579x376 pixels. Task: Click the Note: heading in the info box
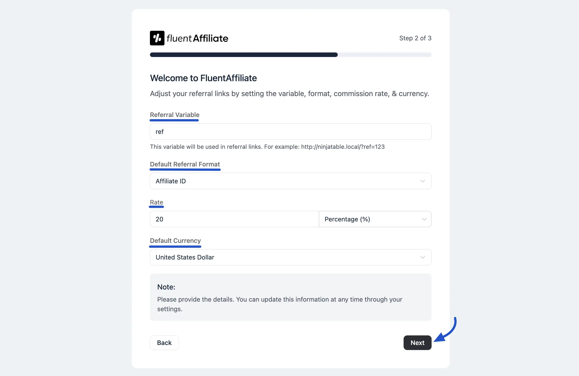point(166,287)
